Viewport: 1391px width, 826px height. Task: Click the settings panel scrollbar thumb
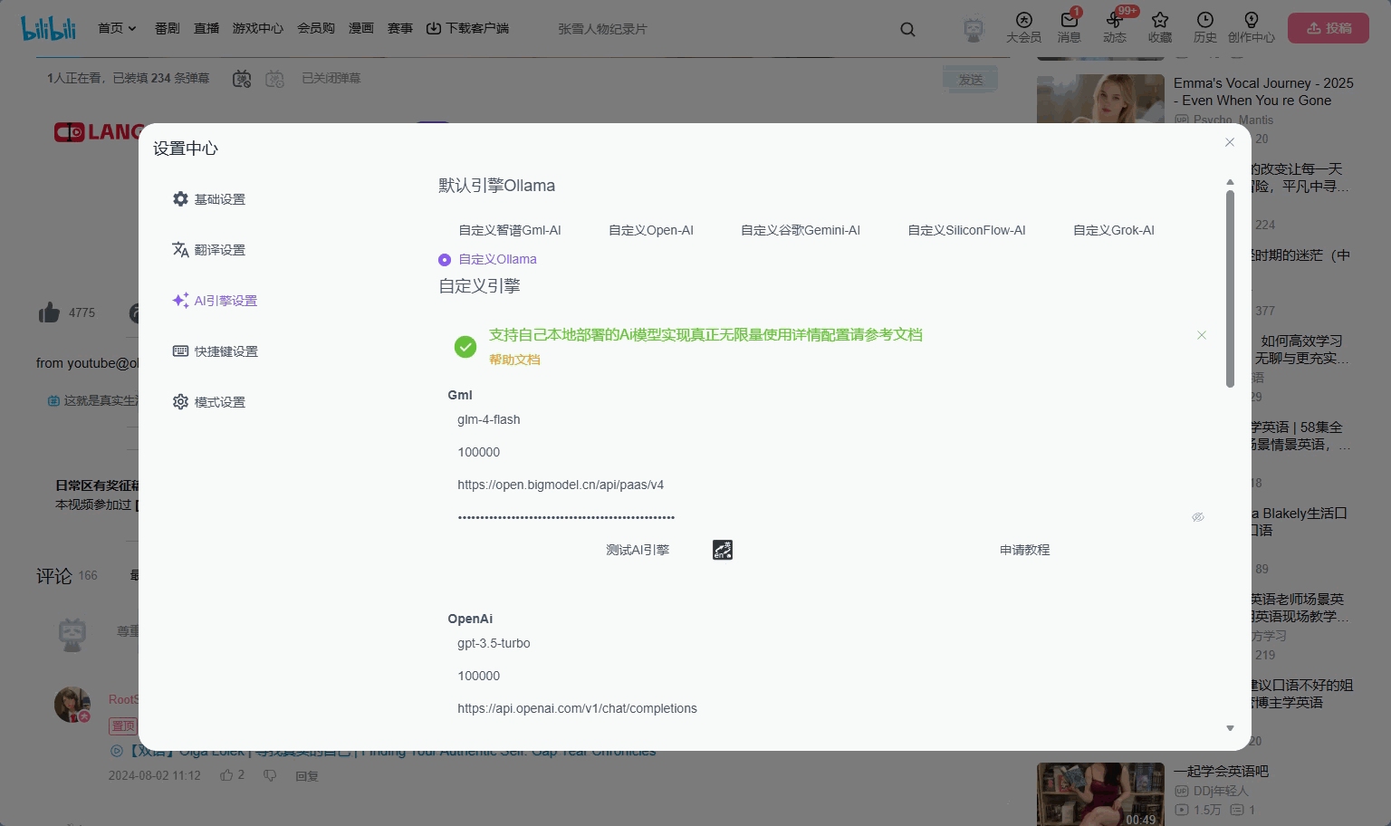pyautogui.click(x=1230, y=288)
